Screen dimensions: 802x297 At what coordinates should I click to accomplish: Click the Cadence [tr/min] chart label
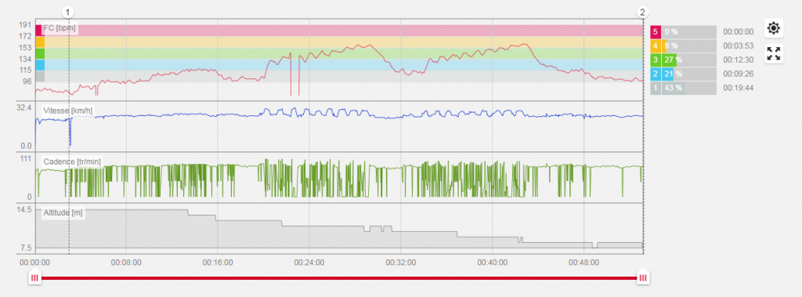[72, 161]
